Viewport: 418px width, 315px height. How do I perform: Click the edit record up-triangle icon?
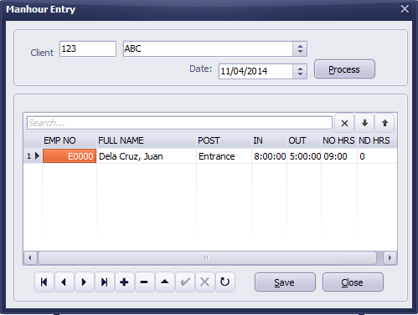(x=165, y=282)
